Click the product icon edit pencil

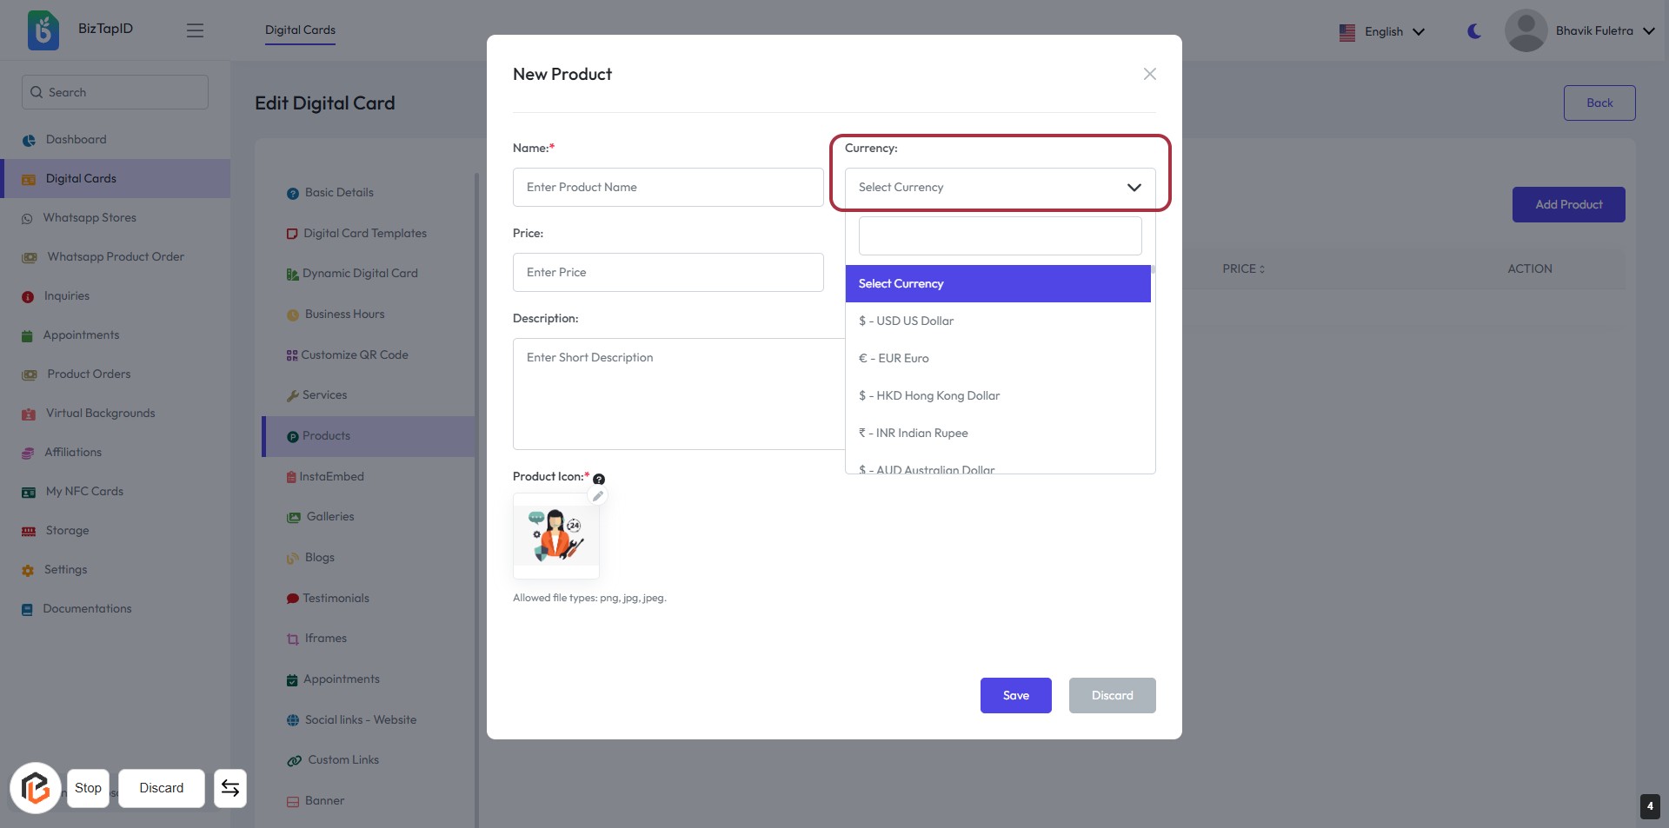tap(598, 496)
